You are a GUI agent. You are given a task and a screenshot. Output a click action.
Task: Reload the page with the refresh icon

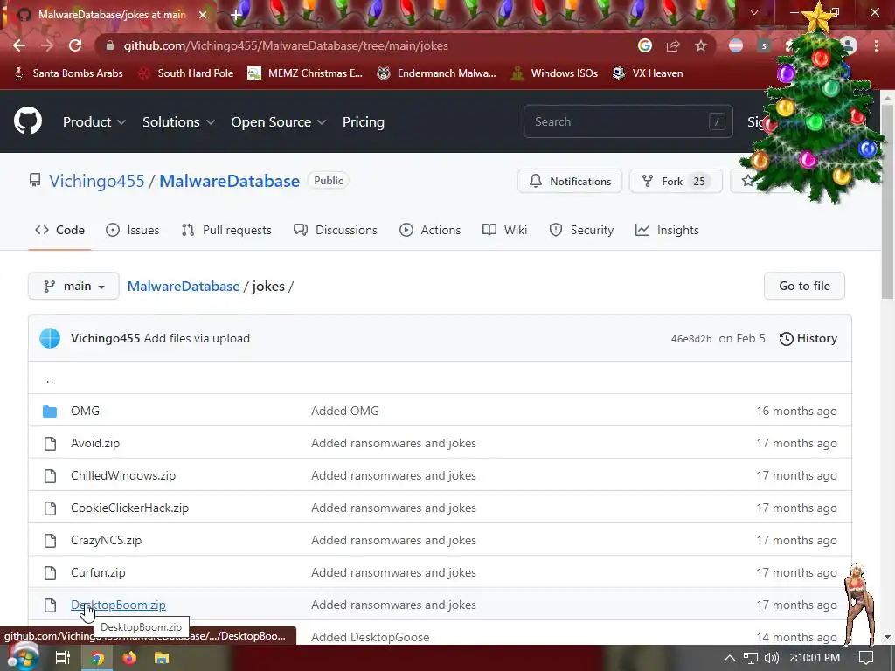tap(75, 45)
